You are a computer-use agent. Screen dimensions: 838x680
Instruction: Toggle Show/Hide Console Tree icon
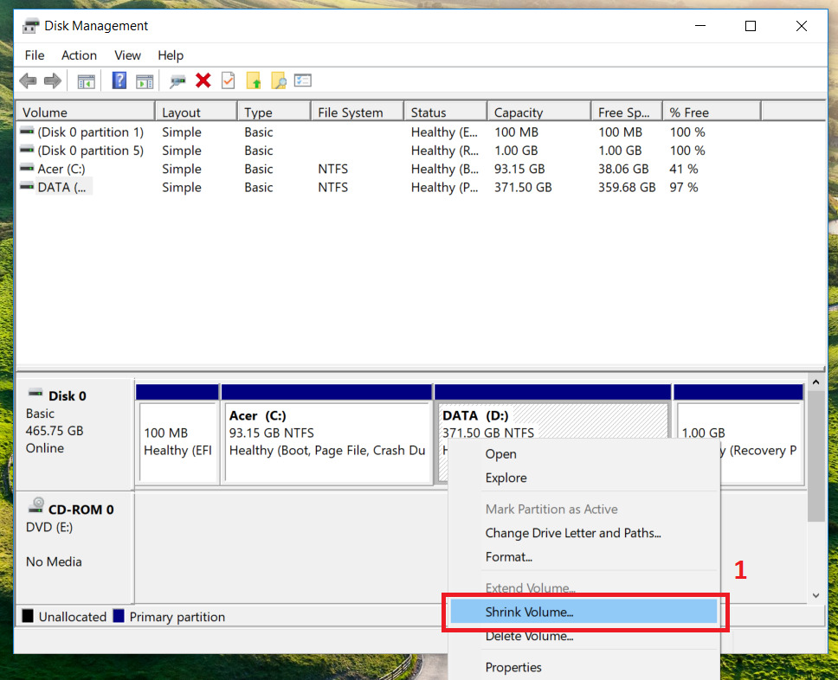[86, 81]
